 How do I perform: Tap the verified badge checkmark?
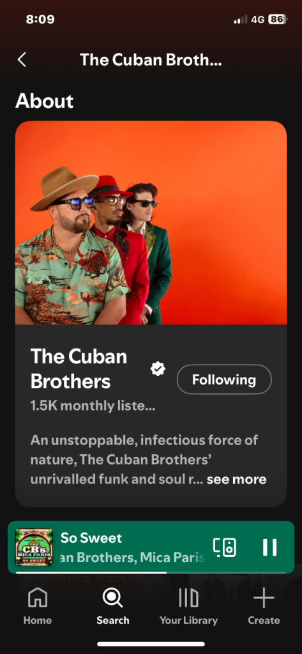click(158, 369)
